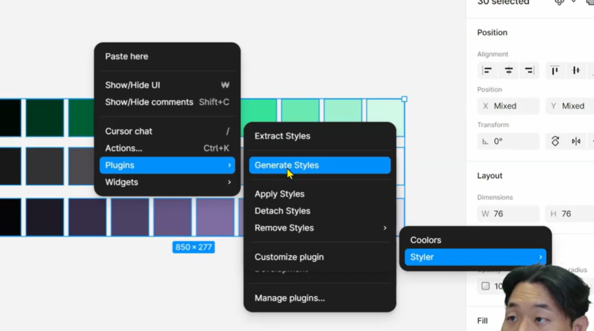The image size is (594, 331).
Task: Click the Layout section heading
Action: click(489, 176)
